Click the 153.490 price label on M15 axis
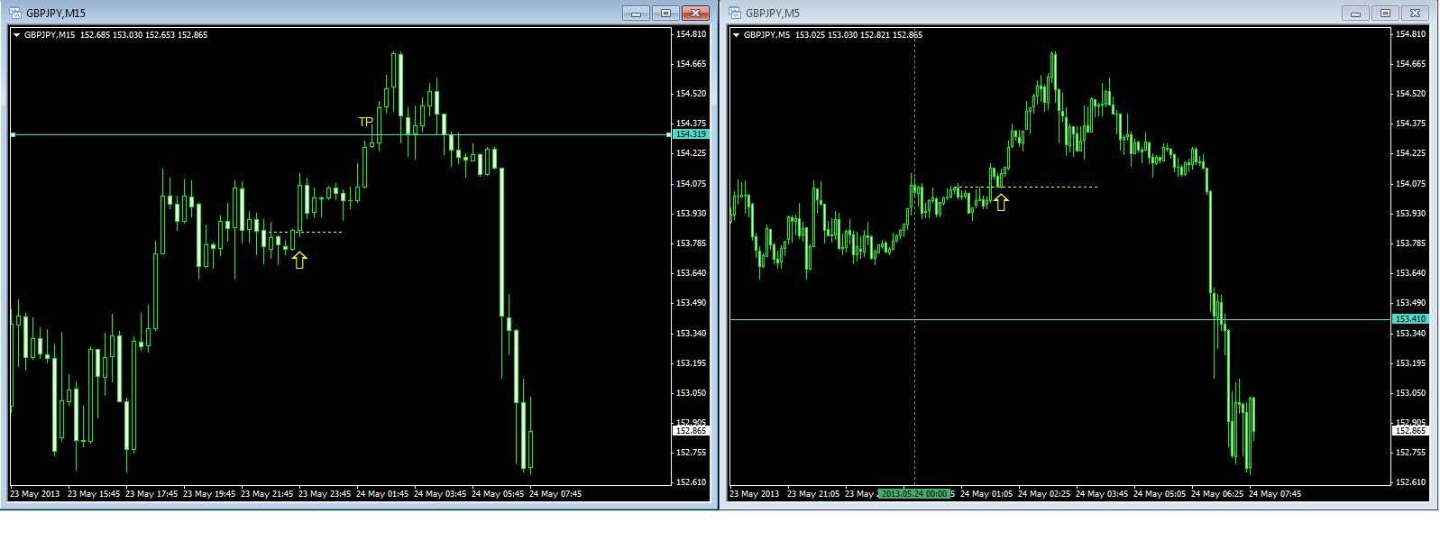The image size is (1440, 541). (x=691, y=303)
